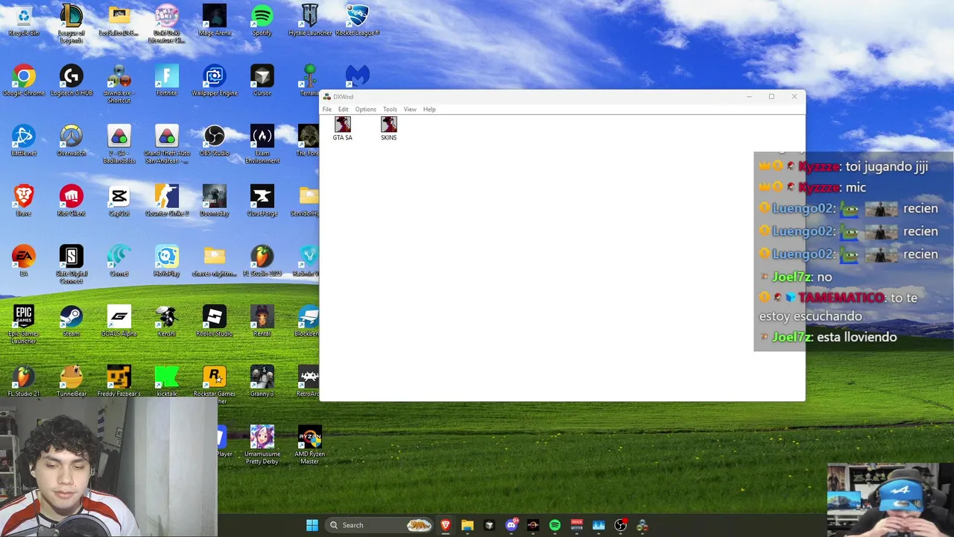Select the Comet desktop shortcut

119,260
